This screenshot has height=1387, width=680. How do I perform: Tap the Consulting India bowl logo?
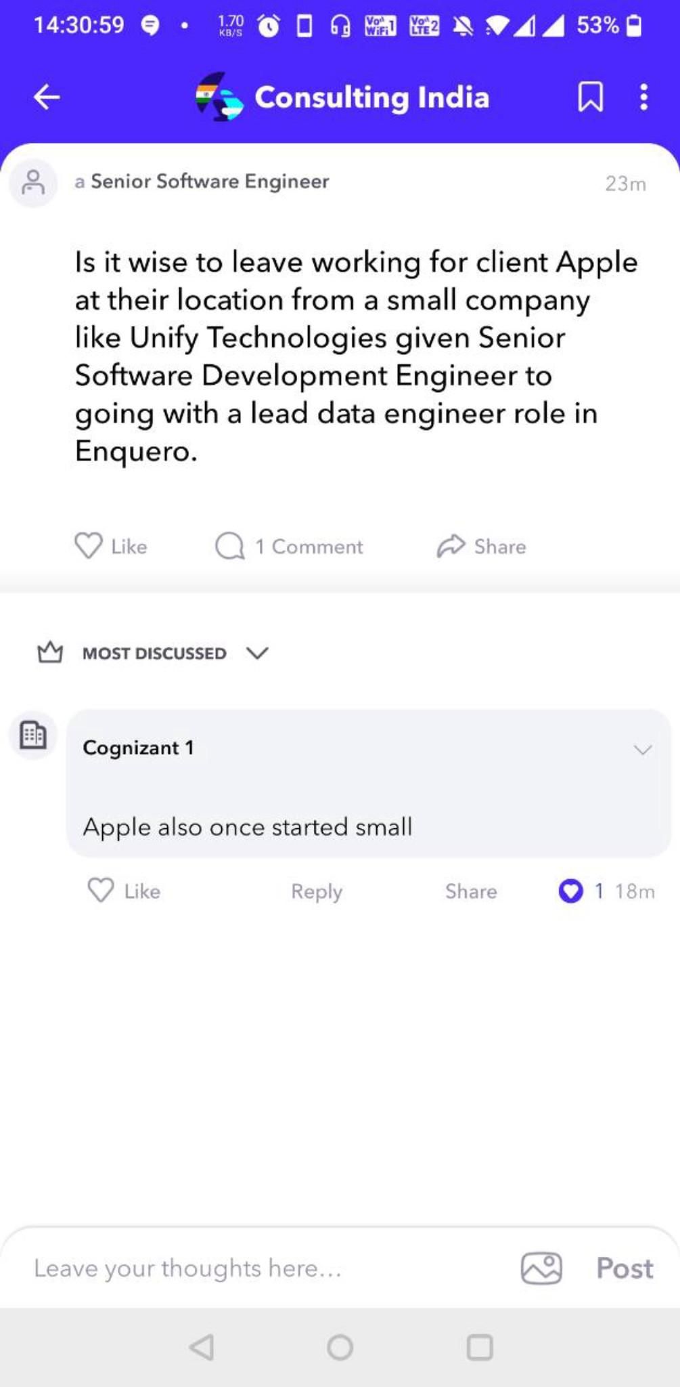tap(219, 97)
